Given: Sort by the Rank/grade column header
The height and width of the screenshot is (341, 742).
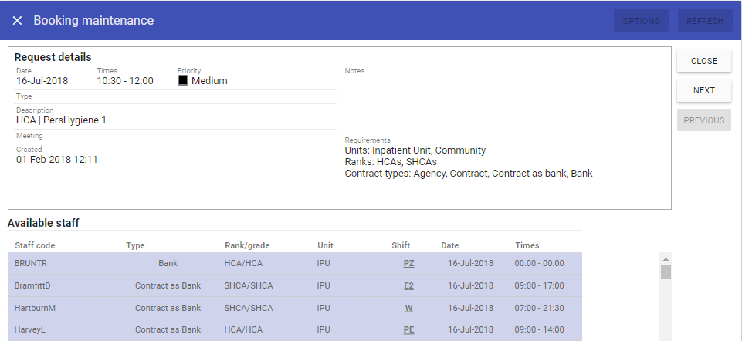Looking at the screenshot, I should (247, 245).
